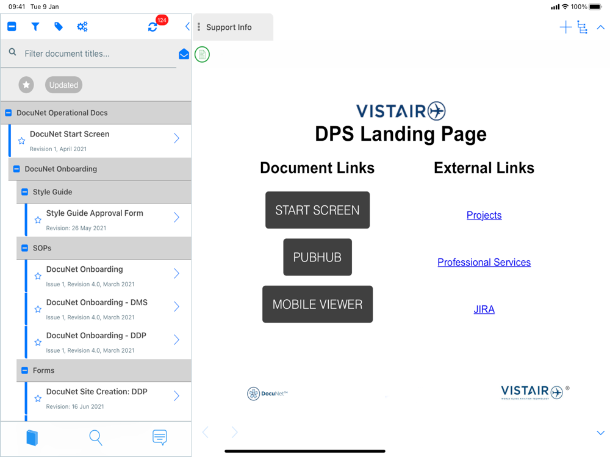Go forward with the right navigation arrow
This screenshot has width=610, height=457.
(x=234, y=432)
